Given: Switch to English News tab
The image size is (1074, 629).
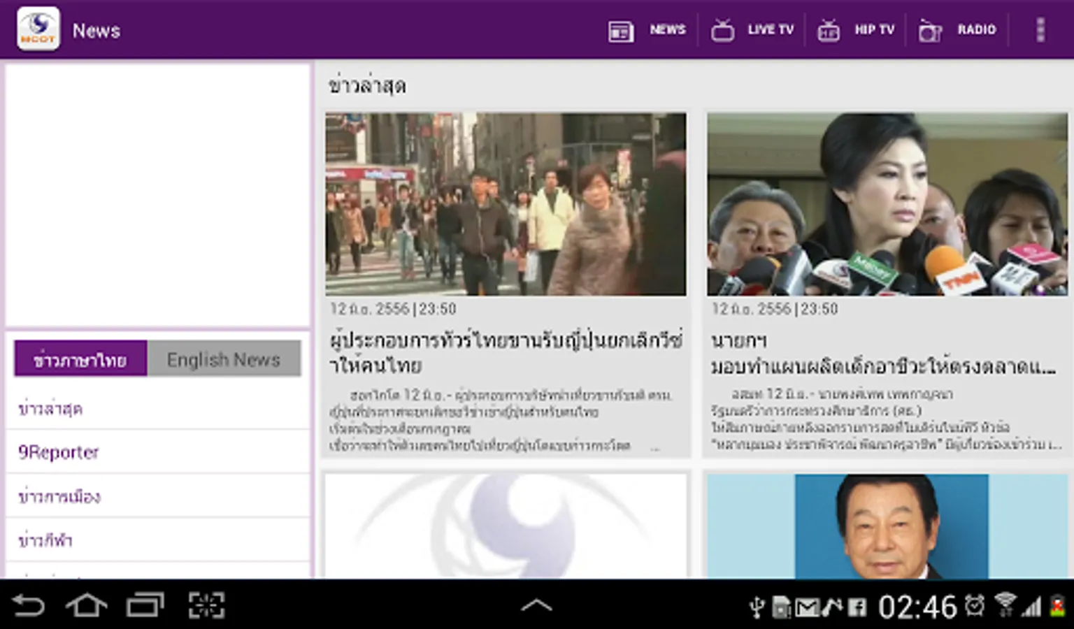Looking at the screenshot, I should click(224, 359).
